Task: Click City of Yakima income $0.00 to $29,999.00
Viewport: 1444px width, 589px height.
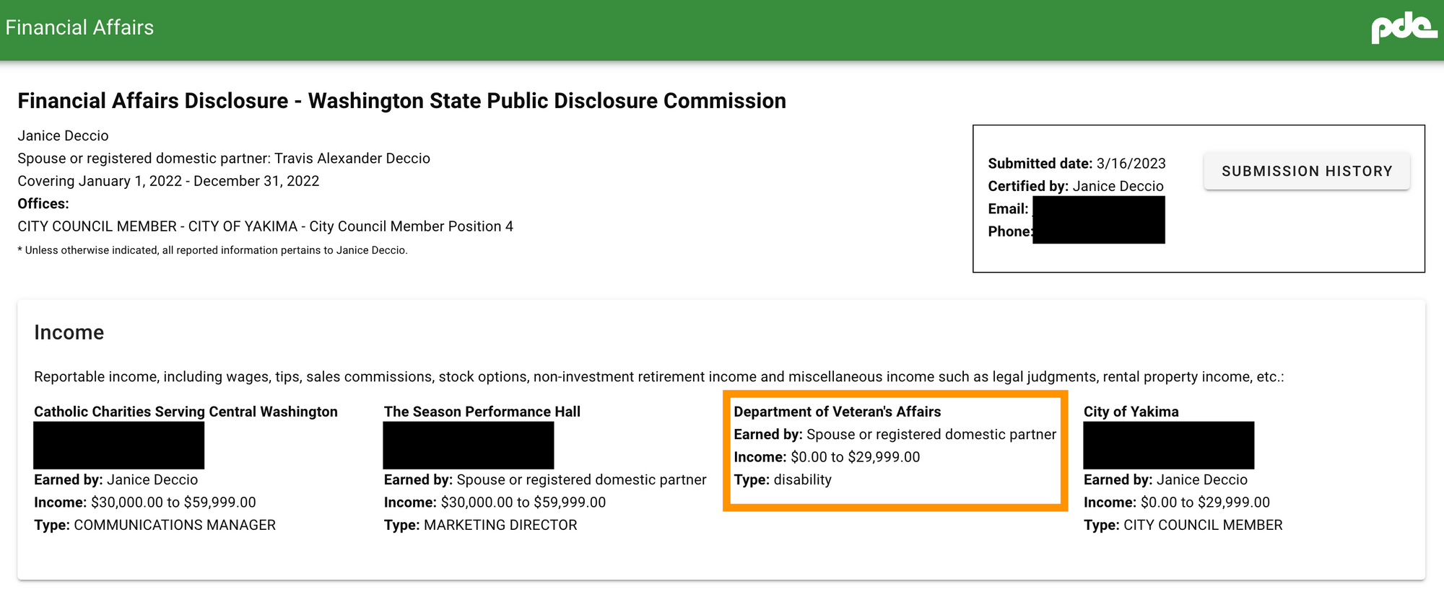Action: tap(1177, 502)
